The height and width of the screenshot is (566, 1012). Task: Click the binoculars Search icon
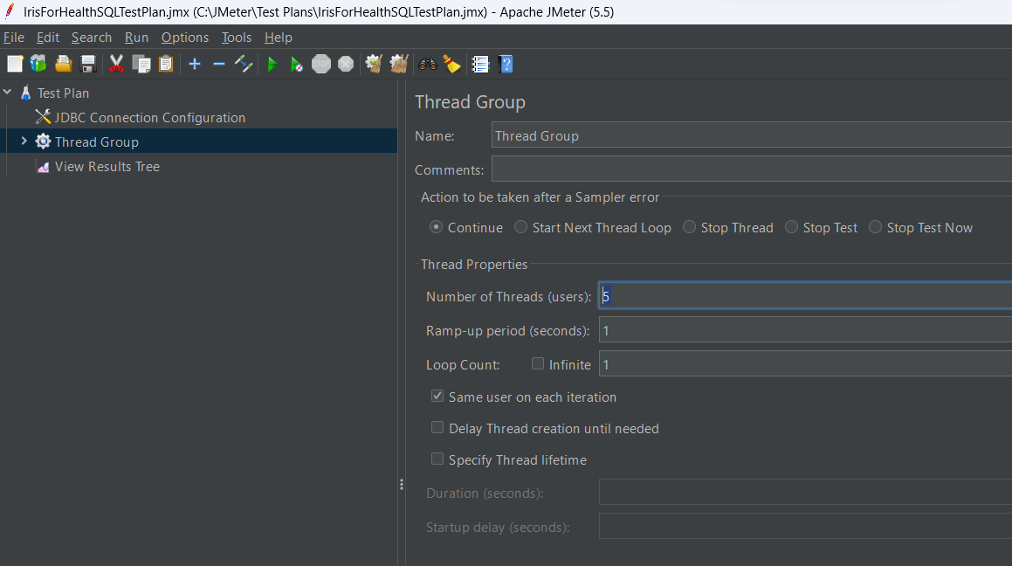[x=428, y=64]
